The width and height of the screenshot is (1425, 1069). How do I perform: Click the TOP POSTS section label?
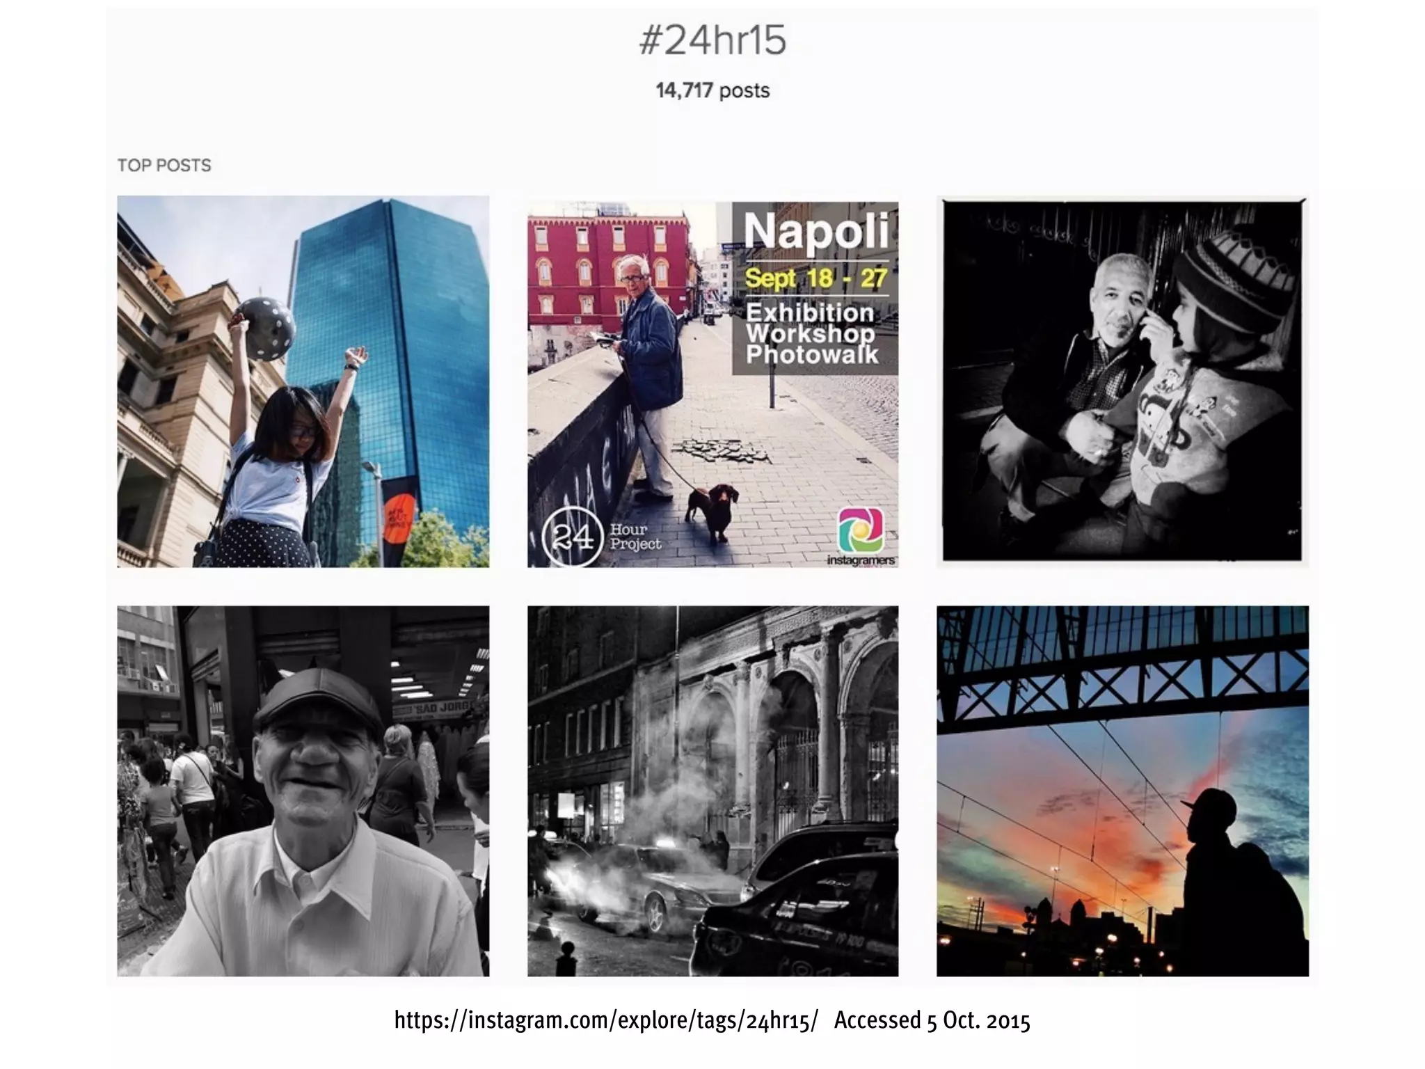(x=164, y=166)
